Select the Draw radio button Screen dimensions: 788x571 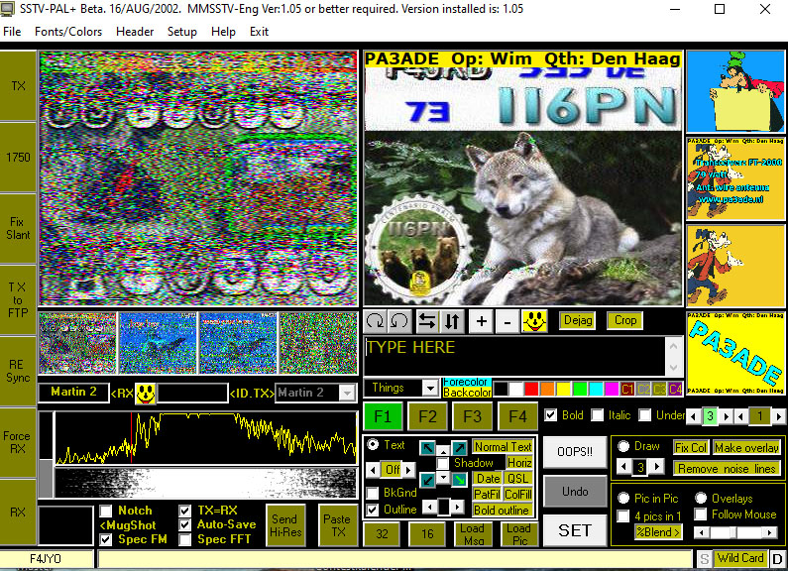coord(623,446)
